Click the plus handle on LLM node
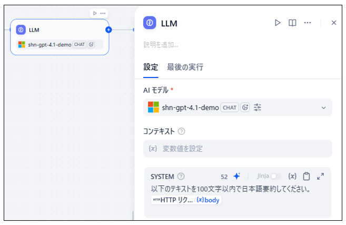This screenshot has width=346, height=225. (108, 30)
